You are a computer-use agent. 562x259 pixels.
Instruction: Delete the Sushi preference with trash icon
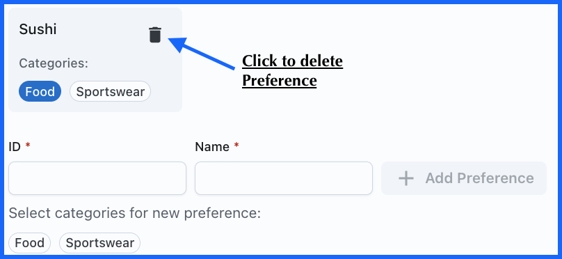[155, 35]
